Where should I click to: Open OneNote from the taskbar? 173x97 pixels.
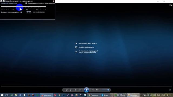[x=72, y=95]
